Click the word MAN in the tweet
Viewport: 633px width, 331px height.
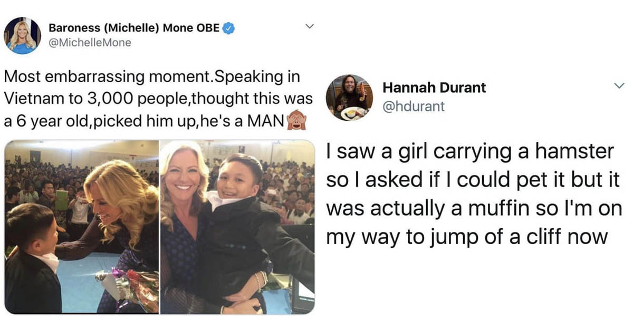pyautogui.click(x=266, y=122)
